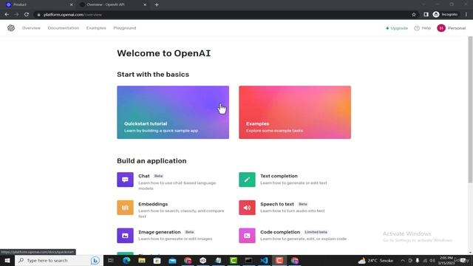This screenshot has width=473, height=266.
Task: Launch Microsoft Edge from the taskbar
Action: click(126, 261)
